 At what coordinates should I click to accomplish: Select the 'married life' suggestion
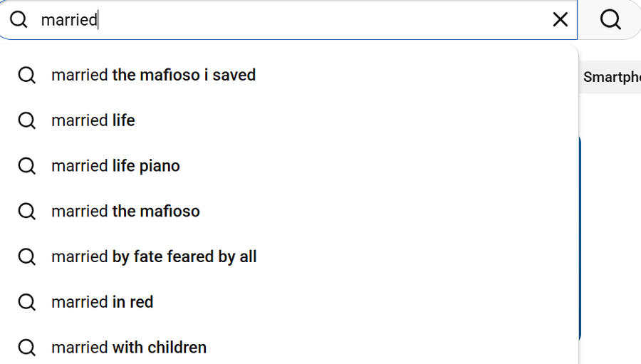pos(93,120)
